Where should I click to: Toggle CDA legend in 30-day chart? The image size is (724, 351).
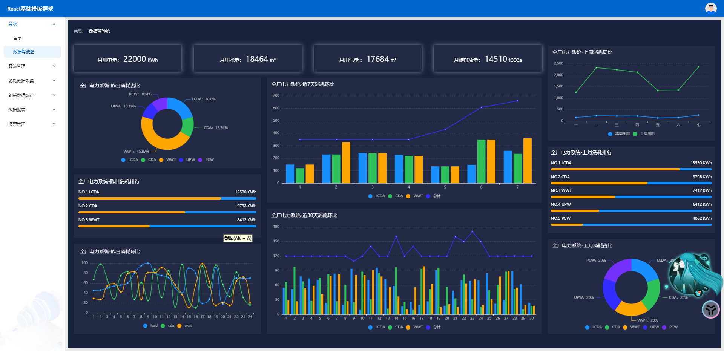pos(396,327)
